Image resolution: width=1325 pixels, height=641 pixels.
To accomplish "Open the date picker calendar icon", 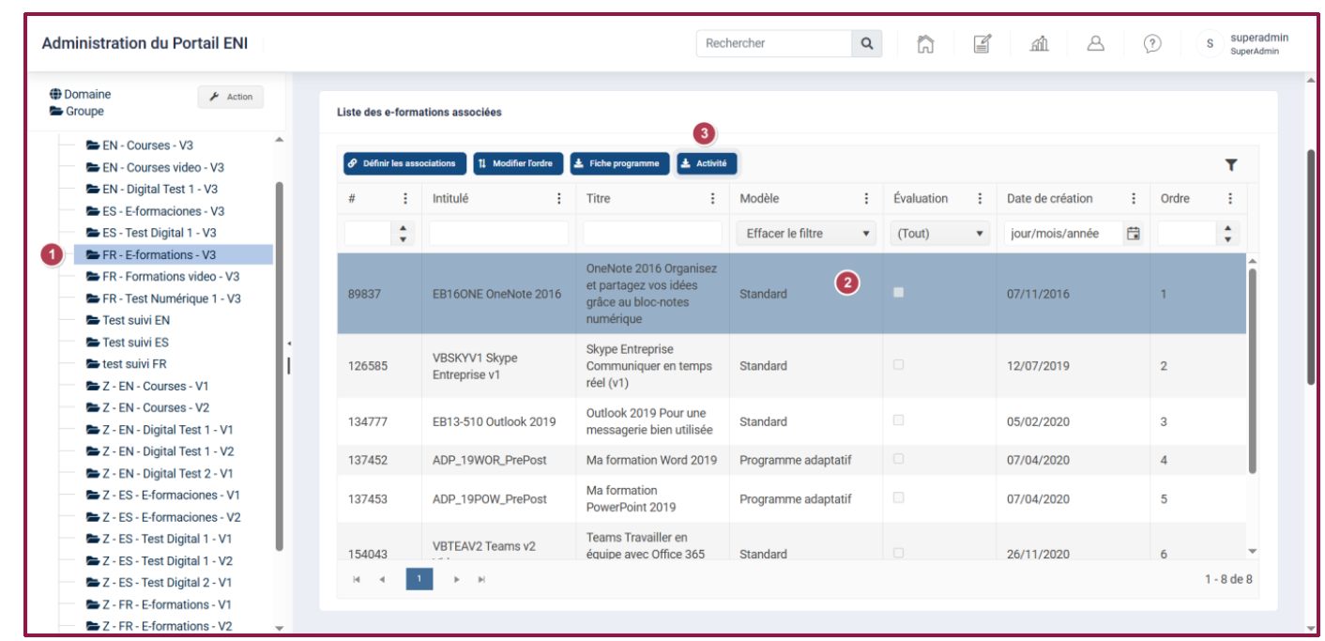I will 1133,234.
